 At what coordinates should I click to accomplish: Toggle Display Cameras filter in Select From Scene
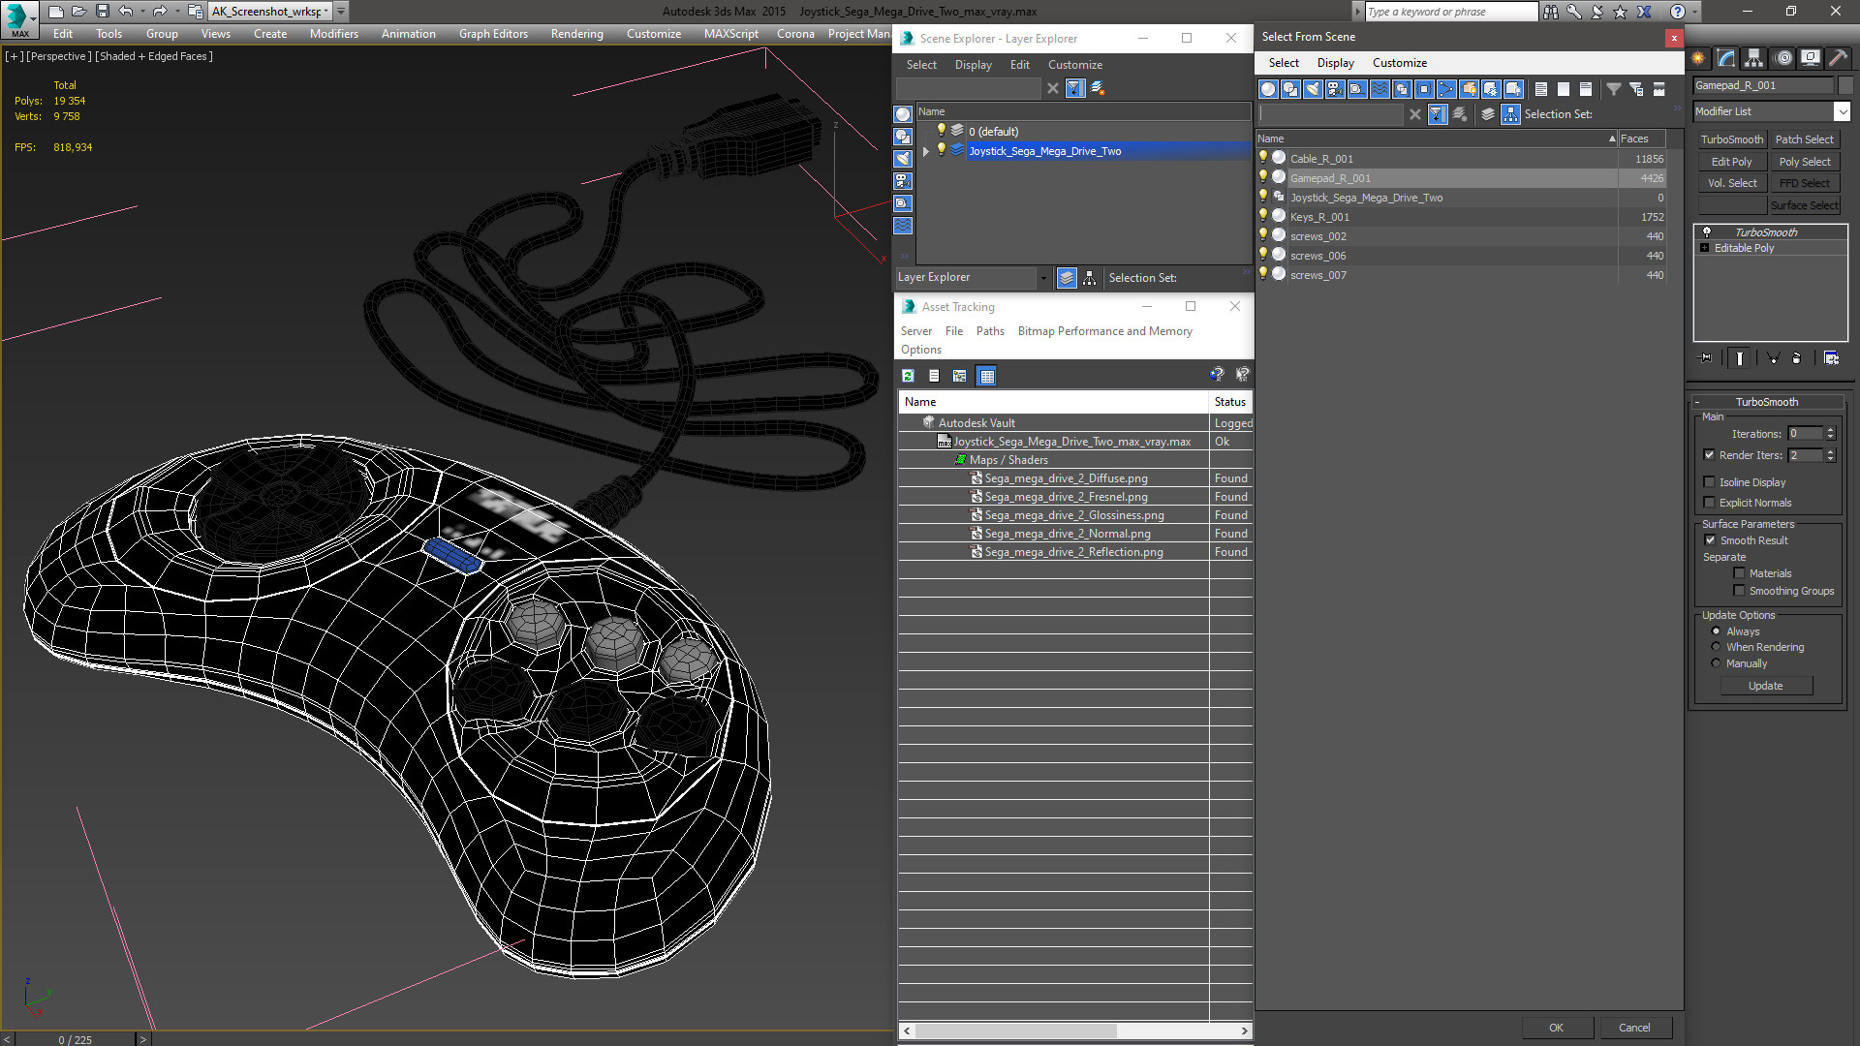(1335, 89)
